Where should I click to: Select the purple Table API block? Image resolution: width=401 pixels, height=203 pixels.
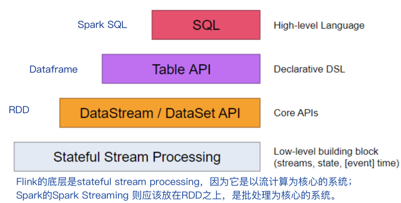[x=181, y=69]
